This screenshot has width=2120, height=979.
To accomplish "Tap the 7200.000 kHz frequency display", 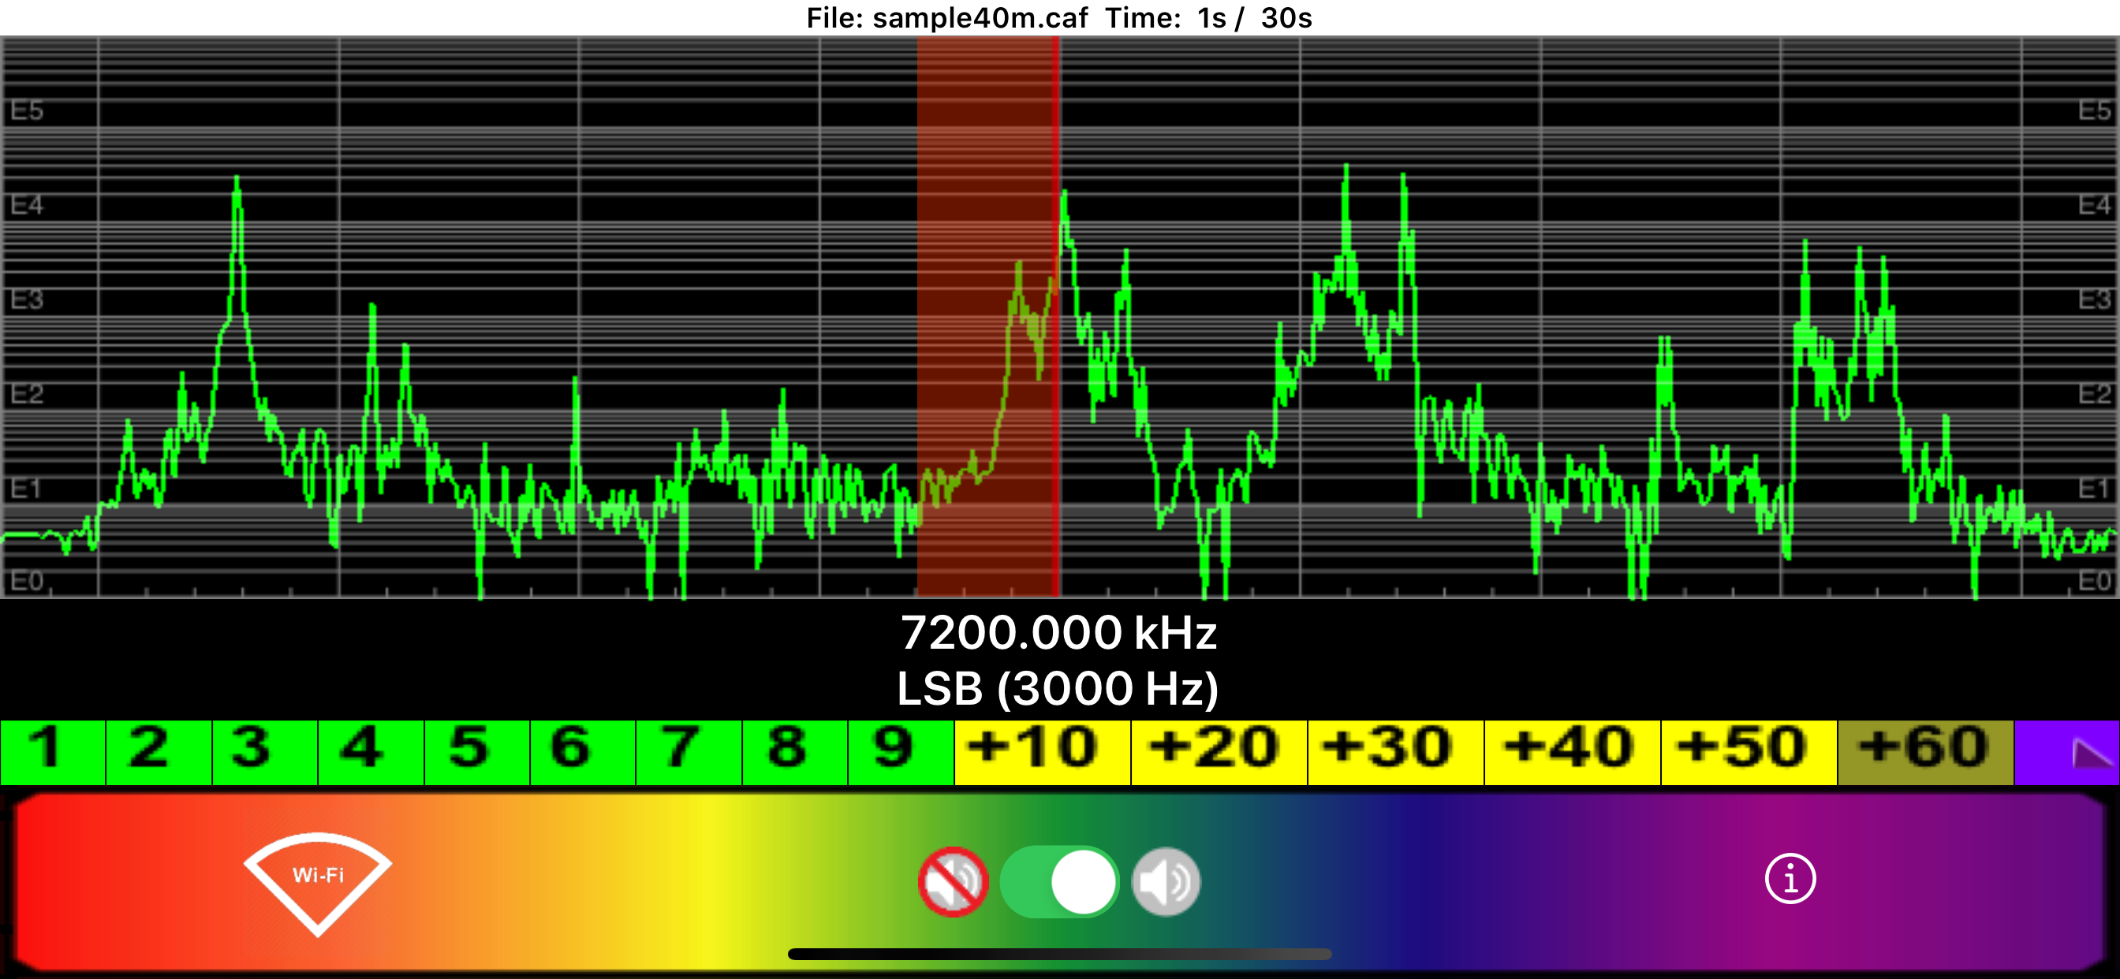I will coord(1059,633).
